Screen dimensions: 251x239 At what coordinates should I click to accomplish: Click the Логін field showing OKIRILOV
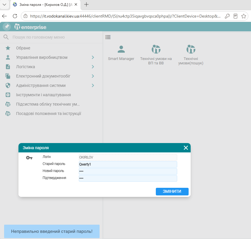click(128, 157)
